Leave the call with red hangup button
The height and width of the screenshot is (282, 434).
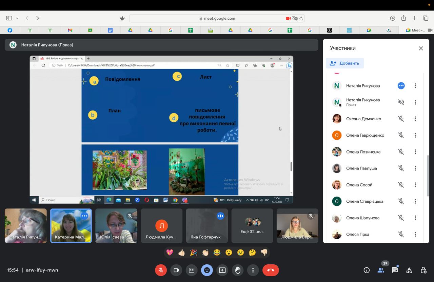[x=271, y=270]
